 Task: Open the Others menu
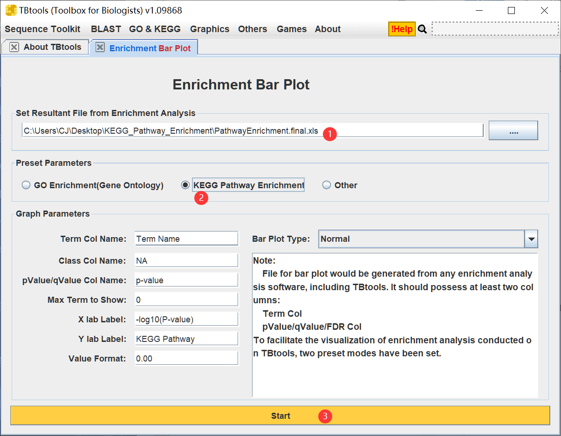[x=253, y=29]
